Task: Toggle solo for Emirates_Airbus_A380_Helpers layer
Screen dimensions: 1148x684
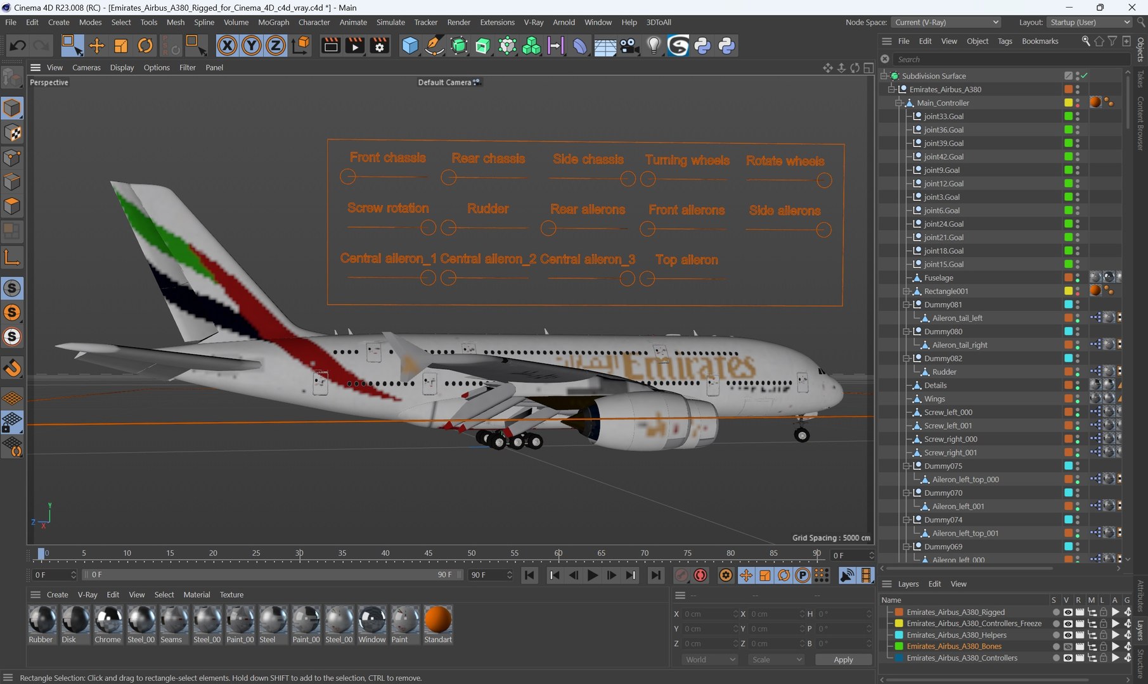Action: (1055, 635)
